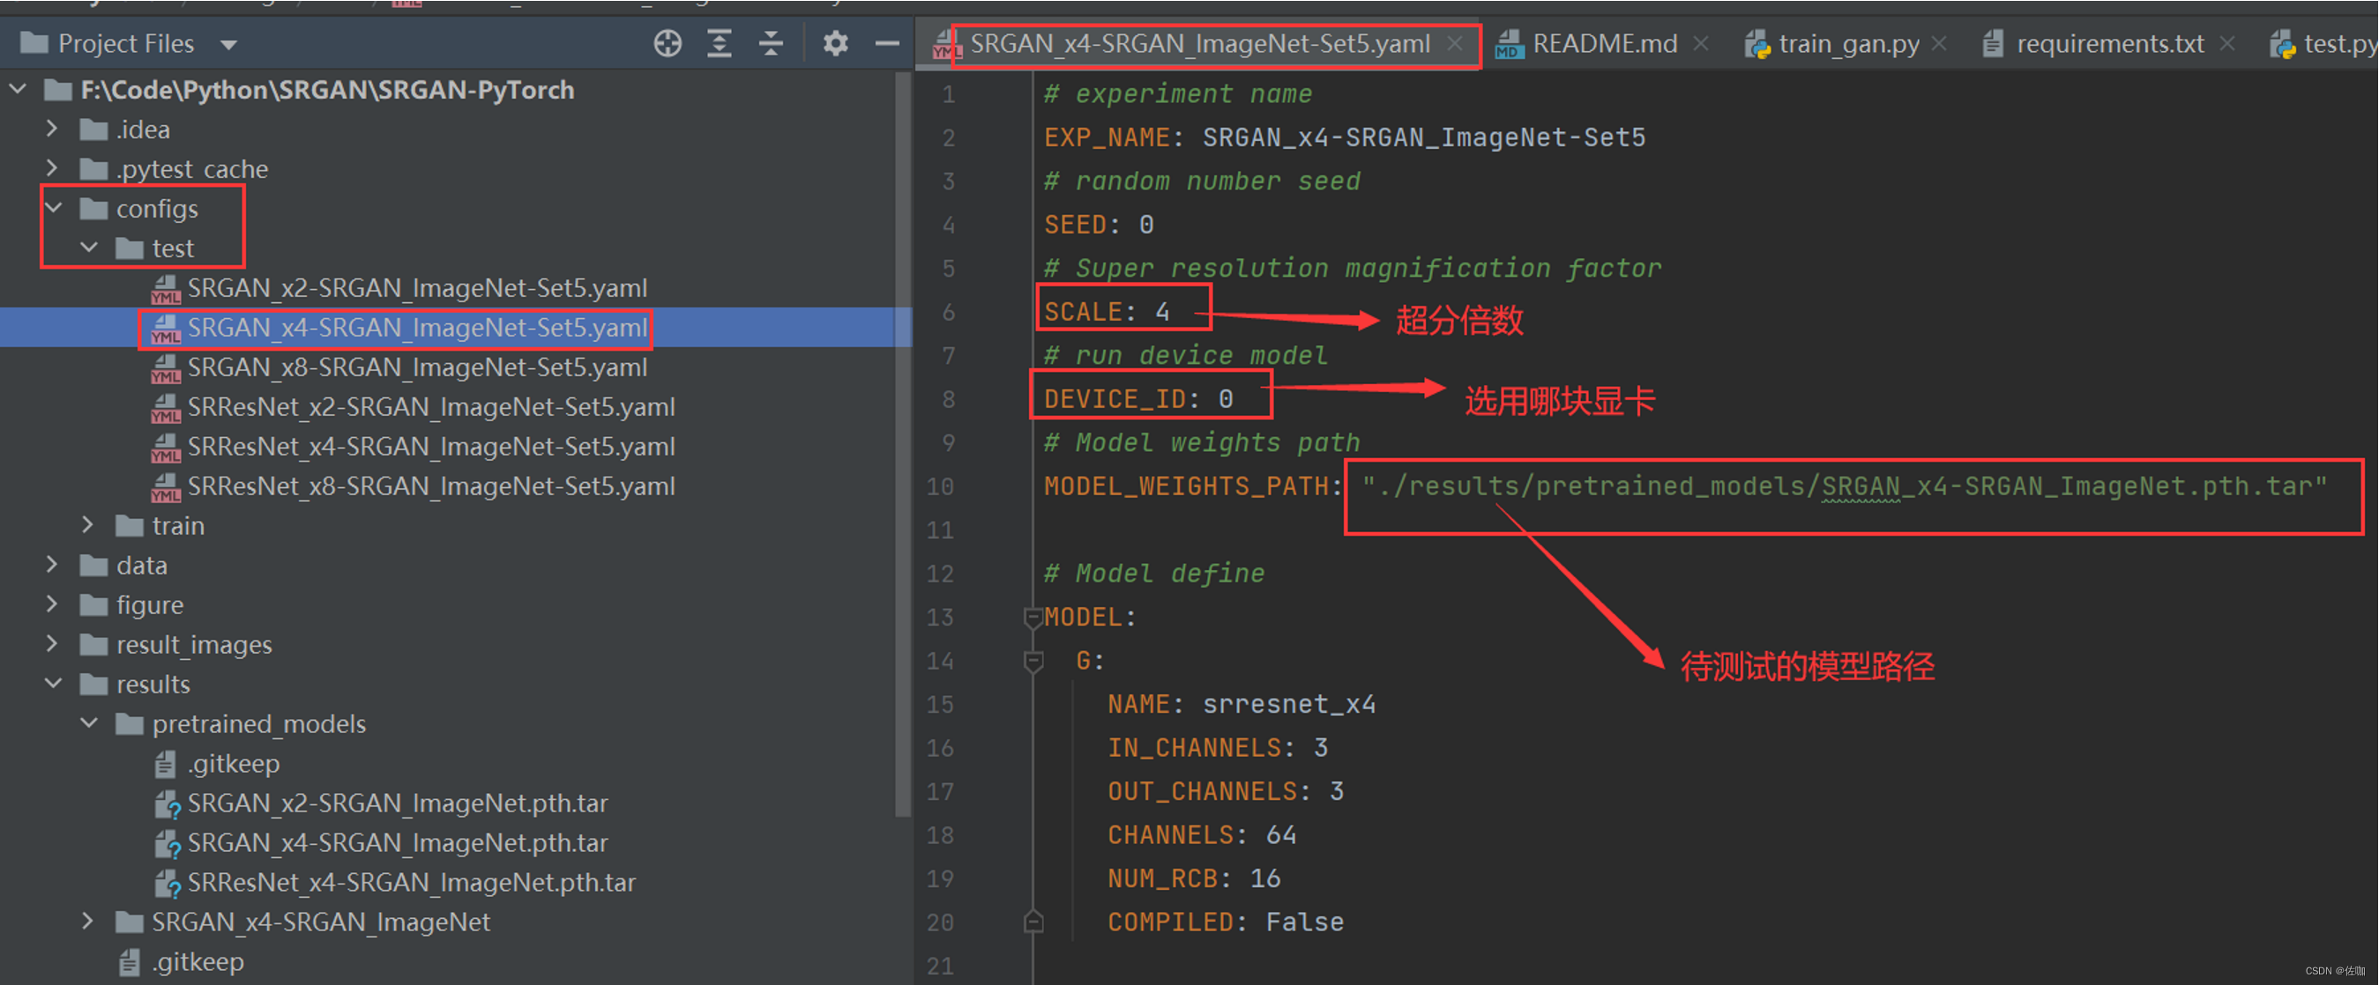Click the Collapse All icon in Project panel

pos(772,42)
